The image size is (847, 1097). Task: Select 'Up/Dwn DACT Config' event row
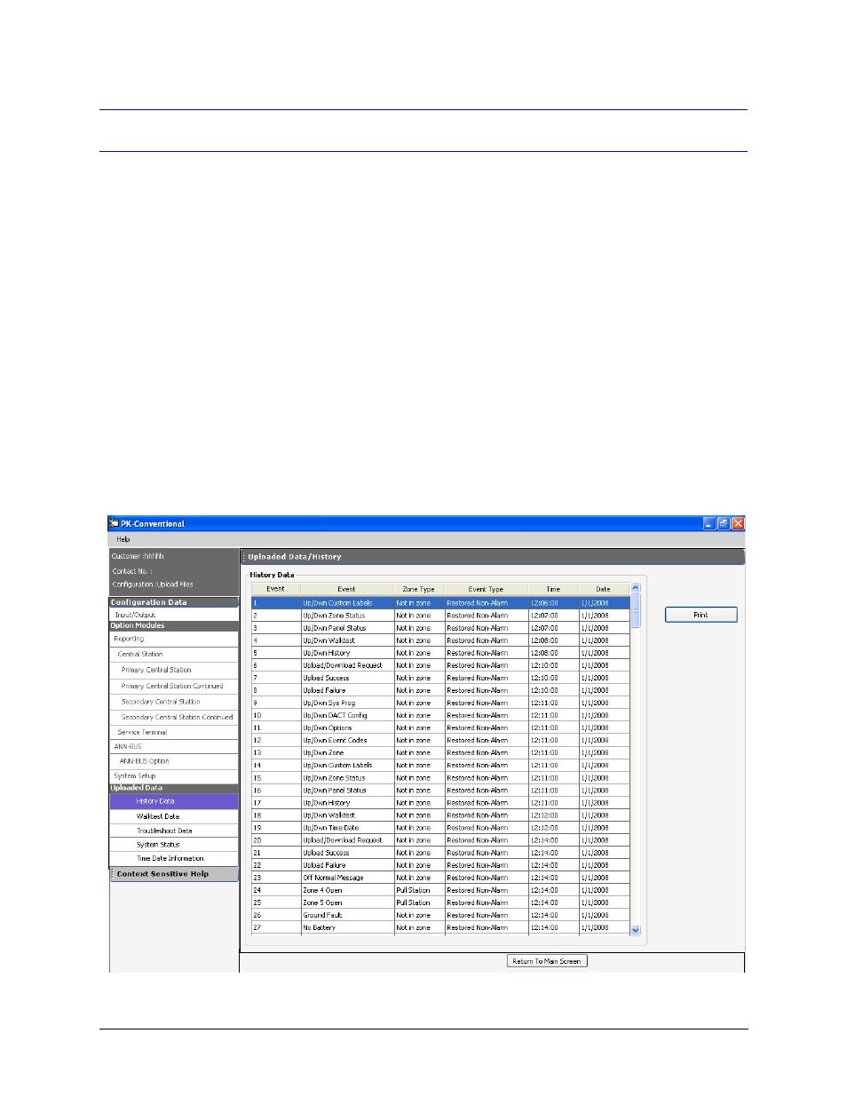pyautogui.click(x=440, y=715)
